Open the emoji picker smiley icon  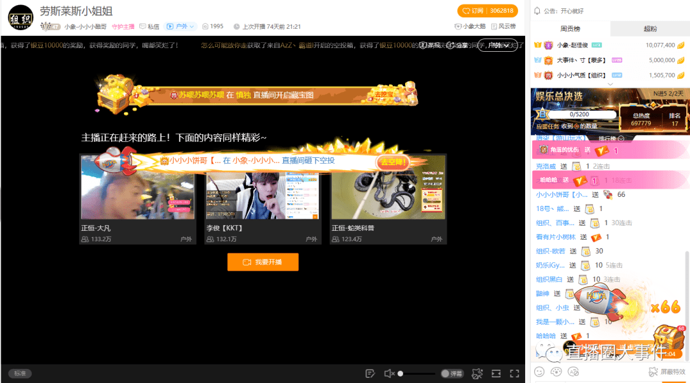(539, 372)
